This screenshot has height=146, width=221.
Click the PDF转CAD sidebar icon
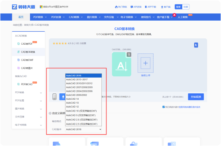click(19, 84)
